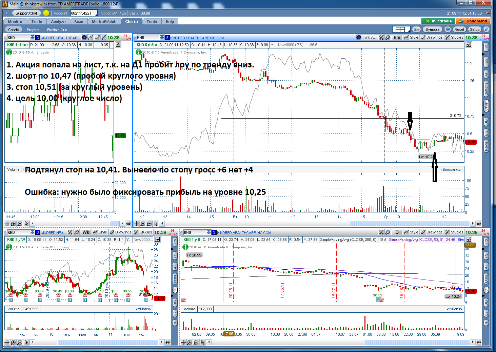Toggle the News side tab on 5m chart
The height and width of the screenshot is (352, 496).
[486, 146]
